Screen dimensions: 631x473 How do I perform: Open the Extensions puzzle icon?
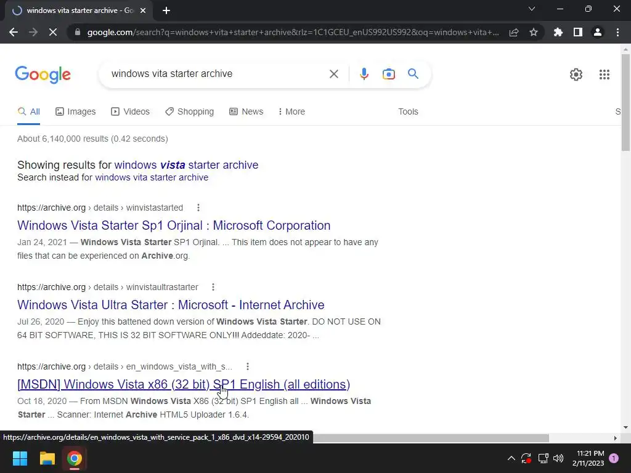pos(558,32)
